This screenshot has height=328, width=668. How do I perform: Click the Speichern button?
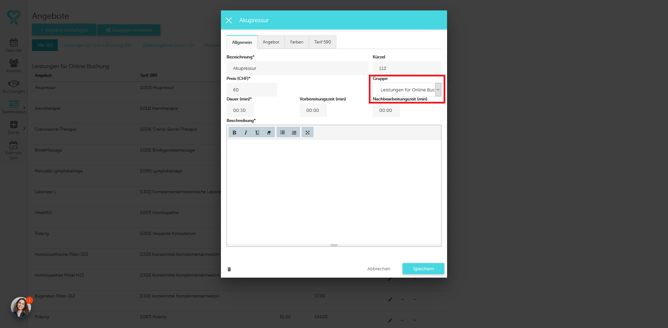point(423,269)
